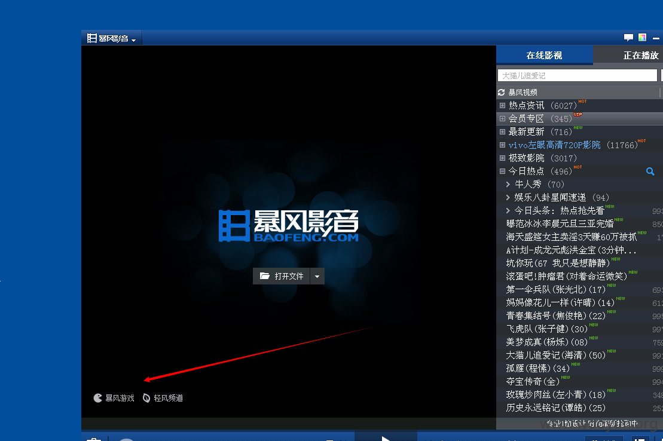Select 第一伞兵队(张光北)(17)

(x=556, y=290)
